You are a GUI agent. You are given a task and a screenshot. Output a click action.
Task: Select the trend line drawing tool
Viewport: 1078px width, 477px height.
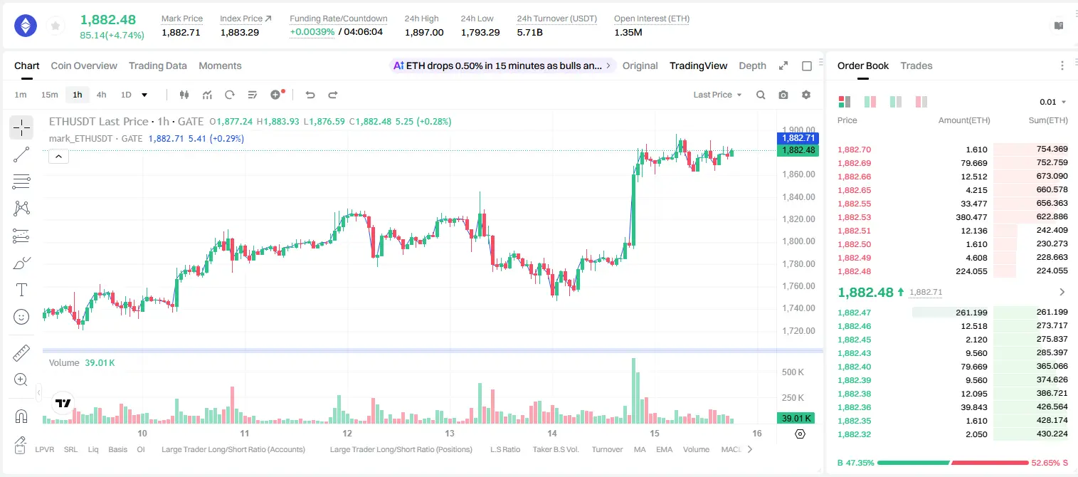pyautogui.click(x=21, y=154)
